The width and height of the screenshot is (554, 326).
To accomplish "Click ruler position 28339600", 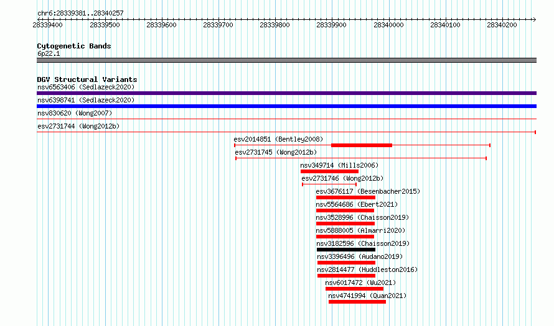I will click(161, 25).
